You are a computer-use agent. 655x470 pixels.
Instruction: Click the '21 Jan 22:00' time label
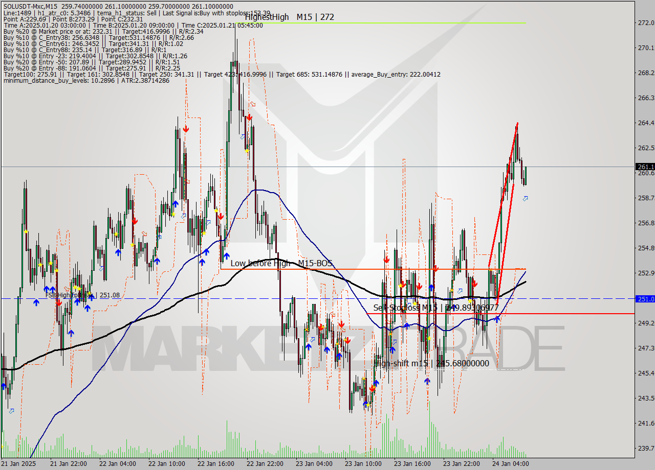68,464
